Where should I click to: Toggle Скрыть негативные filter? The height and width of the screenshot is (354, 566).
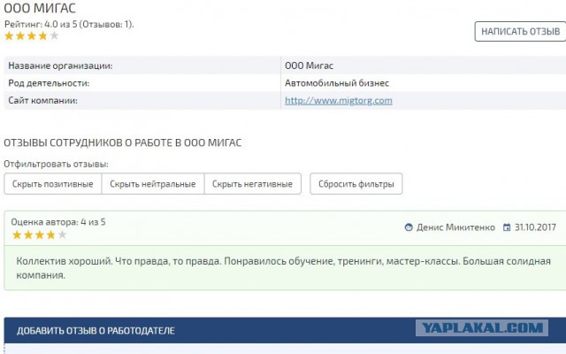coord(252,184)
